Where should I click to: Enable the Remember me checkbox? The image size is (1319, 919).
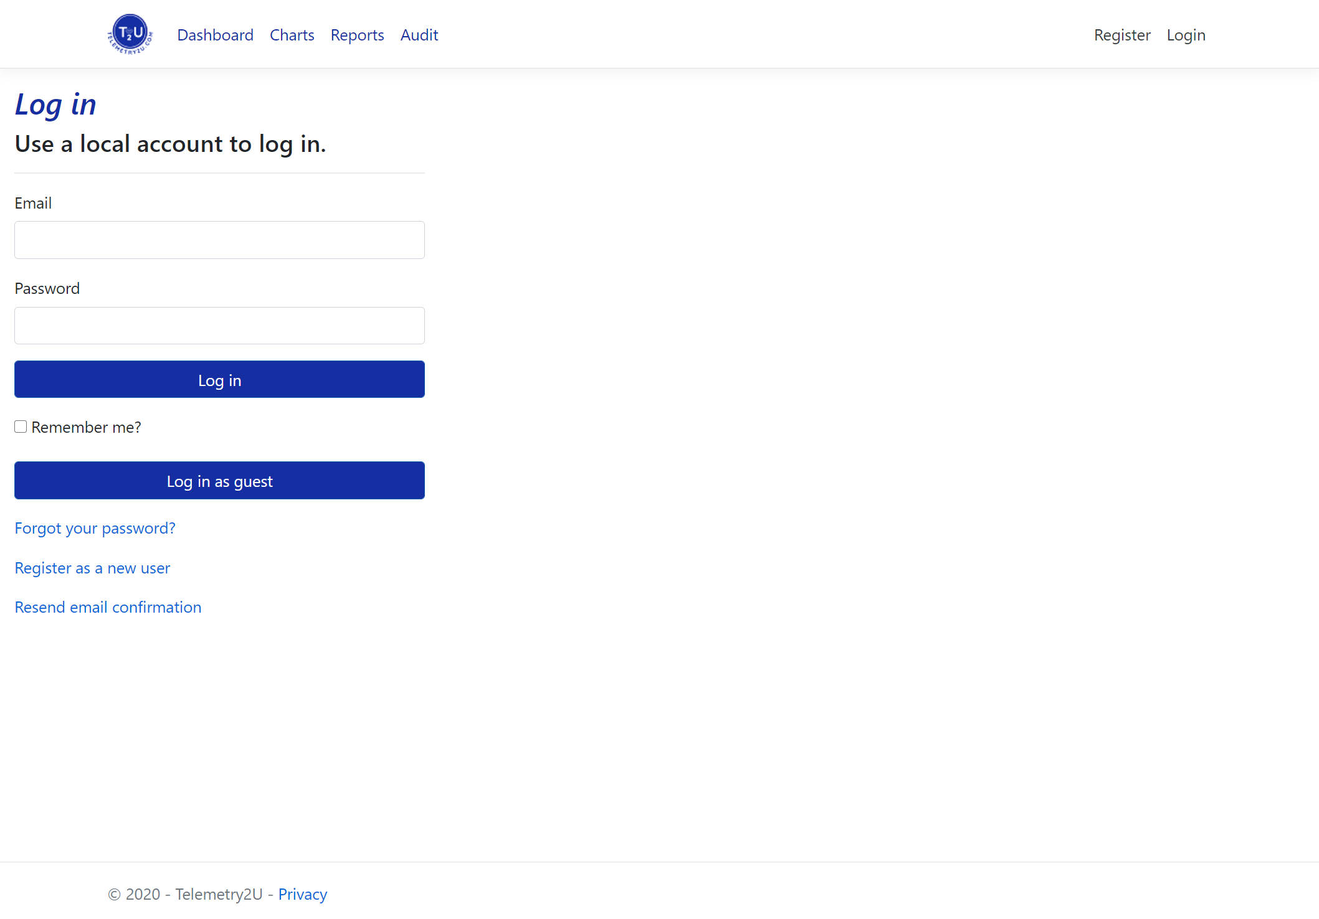click(x=21, y=427)
